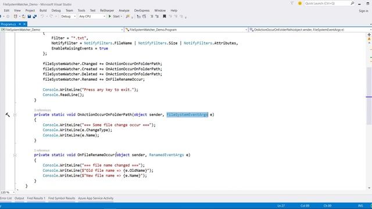Click the feedback smiley icon
The image size is (372, 209).
coord(300,3)
